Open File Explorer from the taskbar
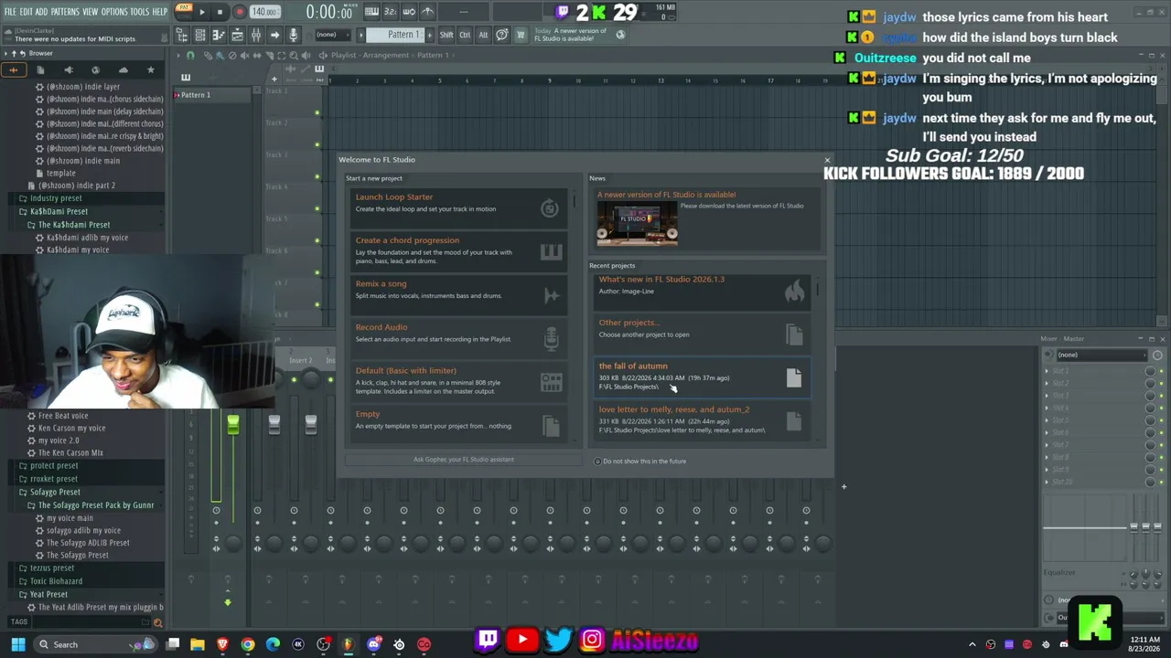 (198, 644)
